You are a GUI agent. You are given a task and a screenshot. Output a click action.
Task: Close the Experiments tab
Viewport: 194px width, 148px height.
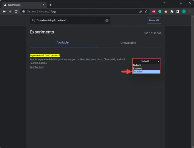point(44,5)
